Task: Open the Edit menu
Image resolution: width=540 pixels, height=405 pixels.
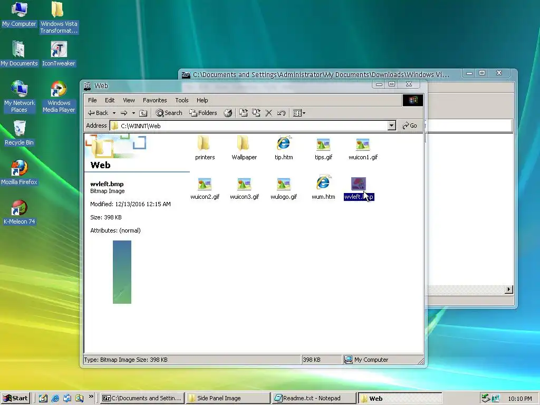Action: pos(110,100)
